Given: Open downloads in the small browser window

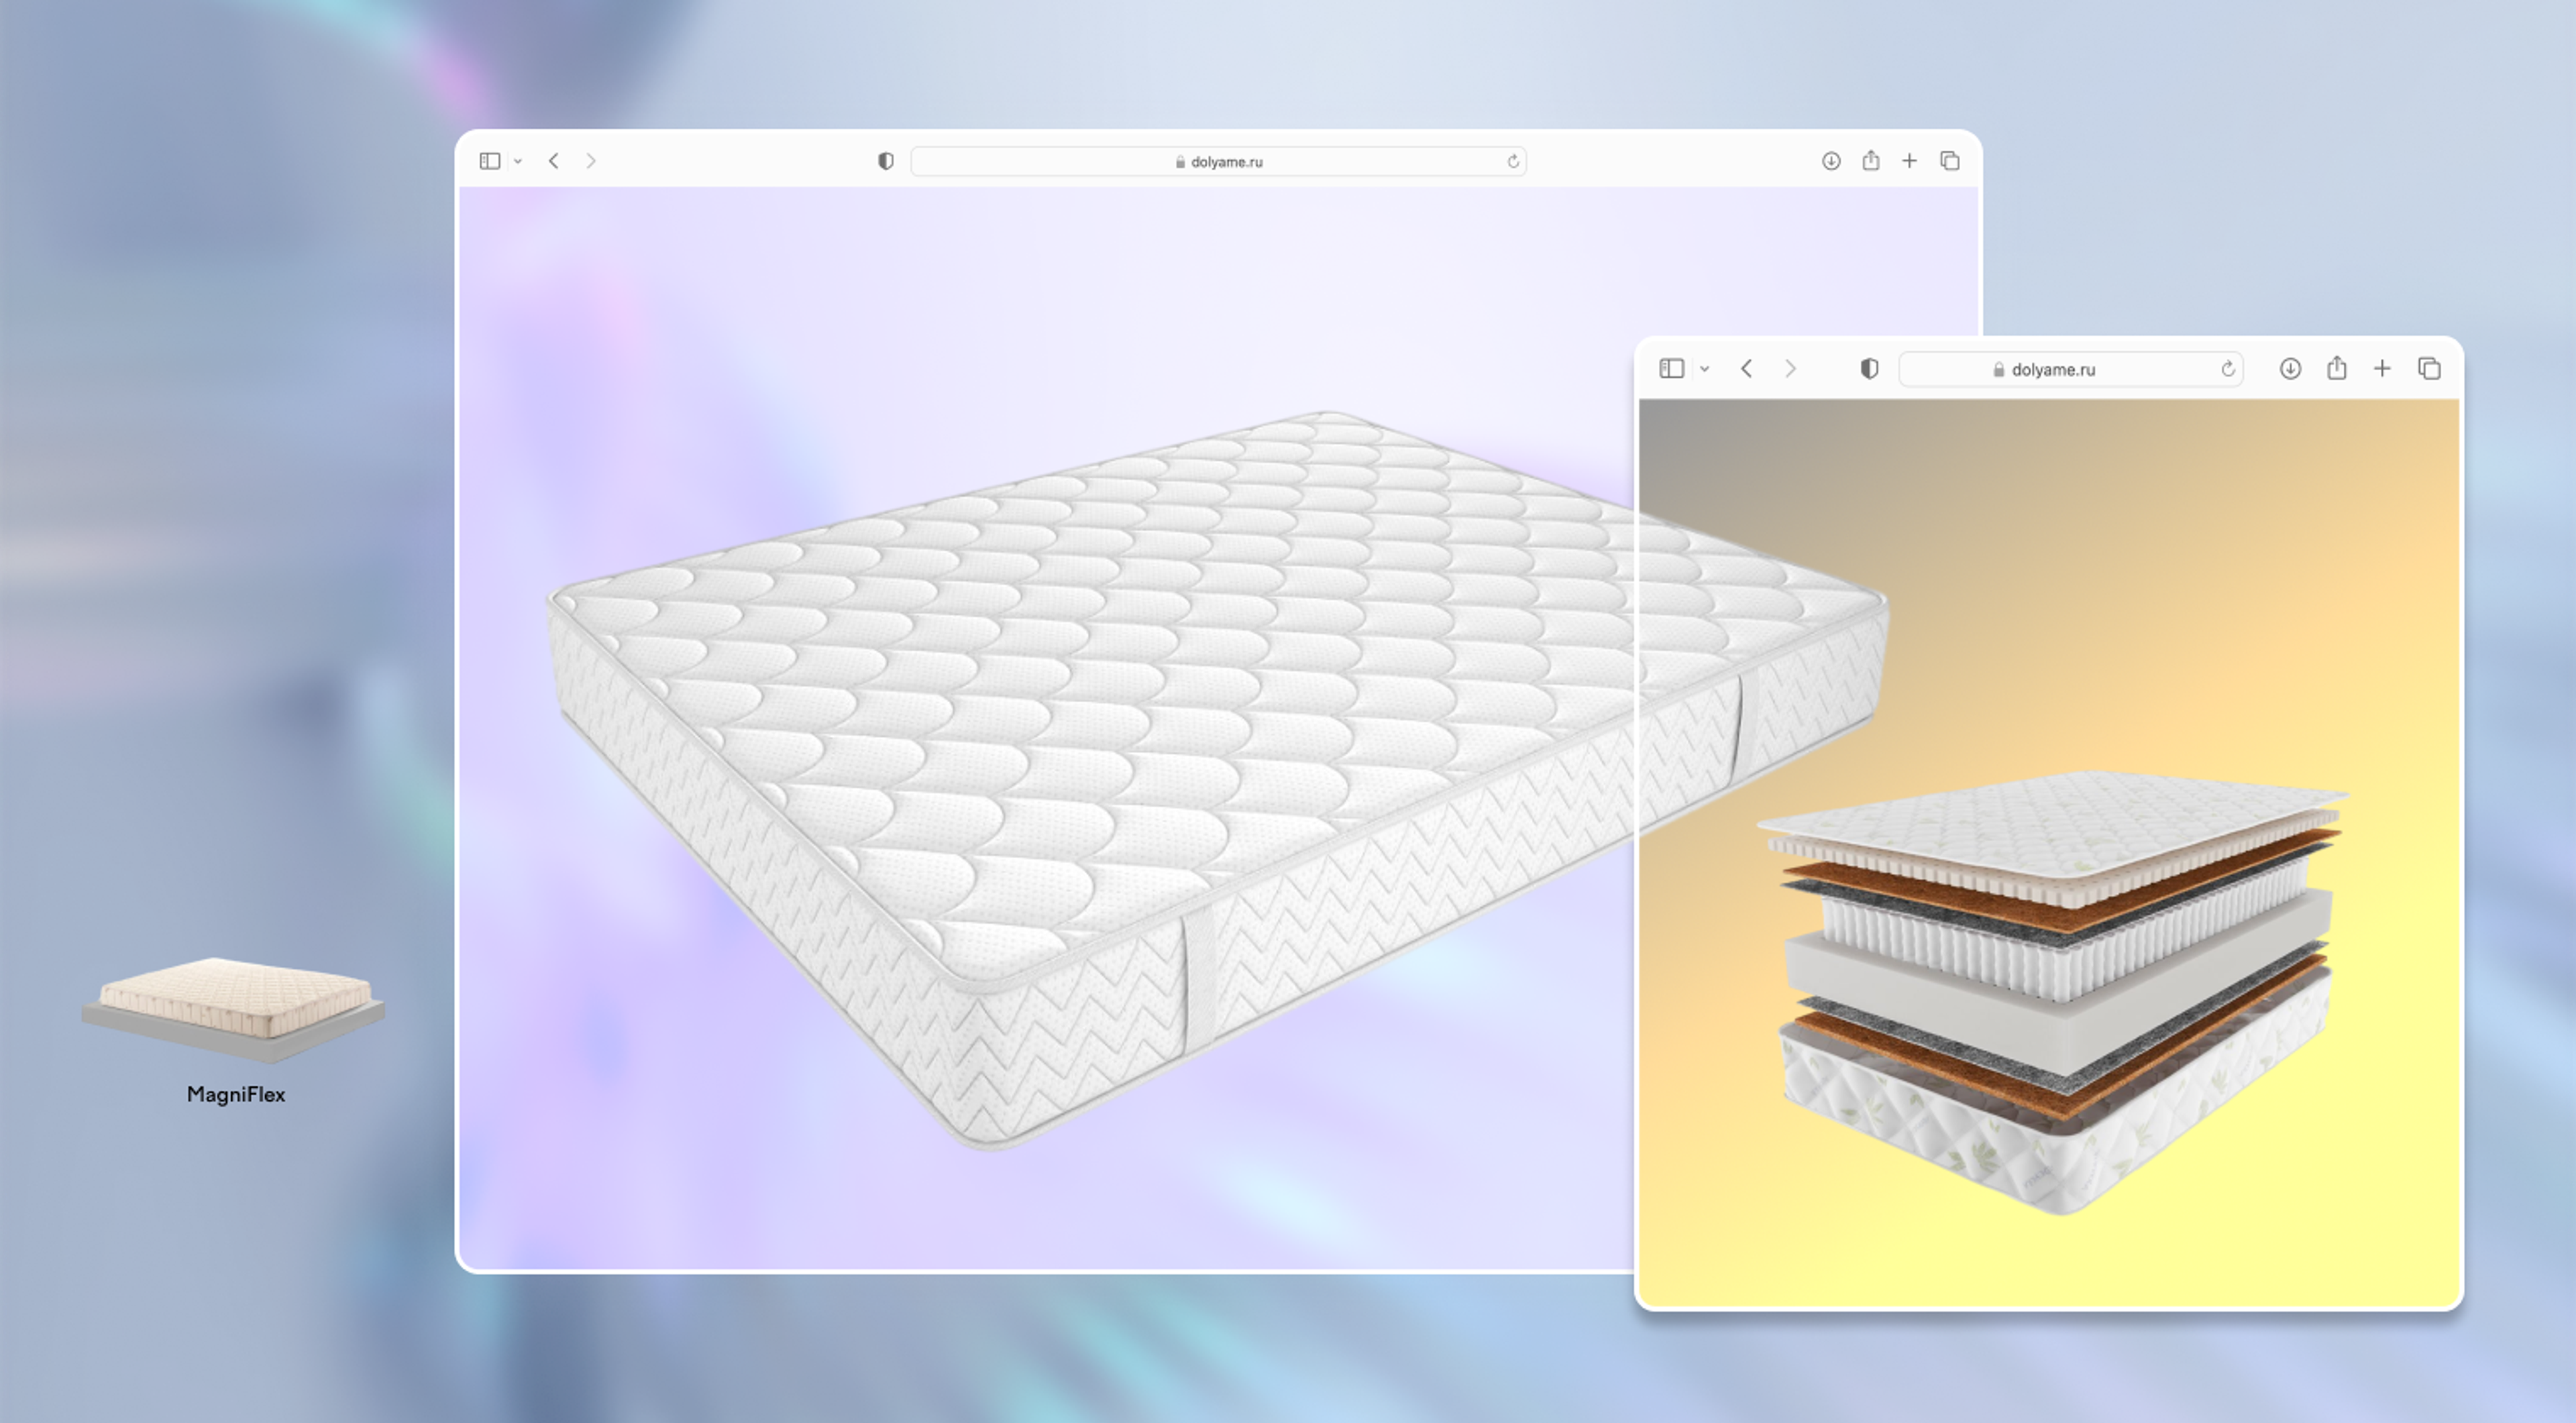Looking at the screenshot, I should click(x=2290, y=369).
